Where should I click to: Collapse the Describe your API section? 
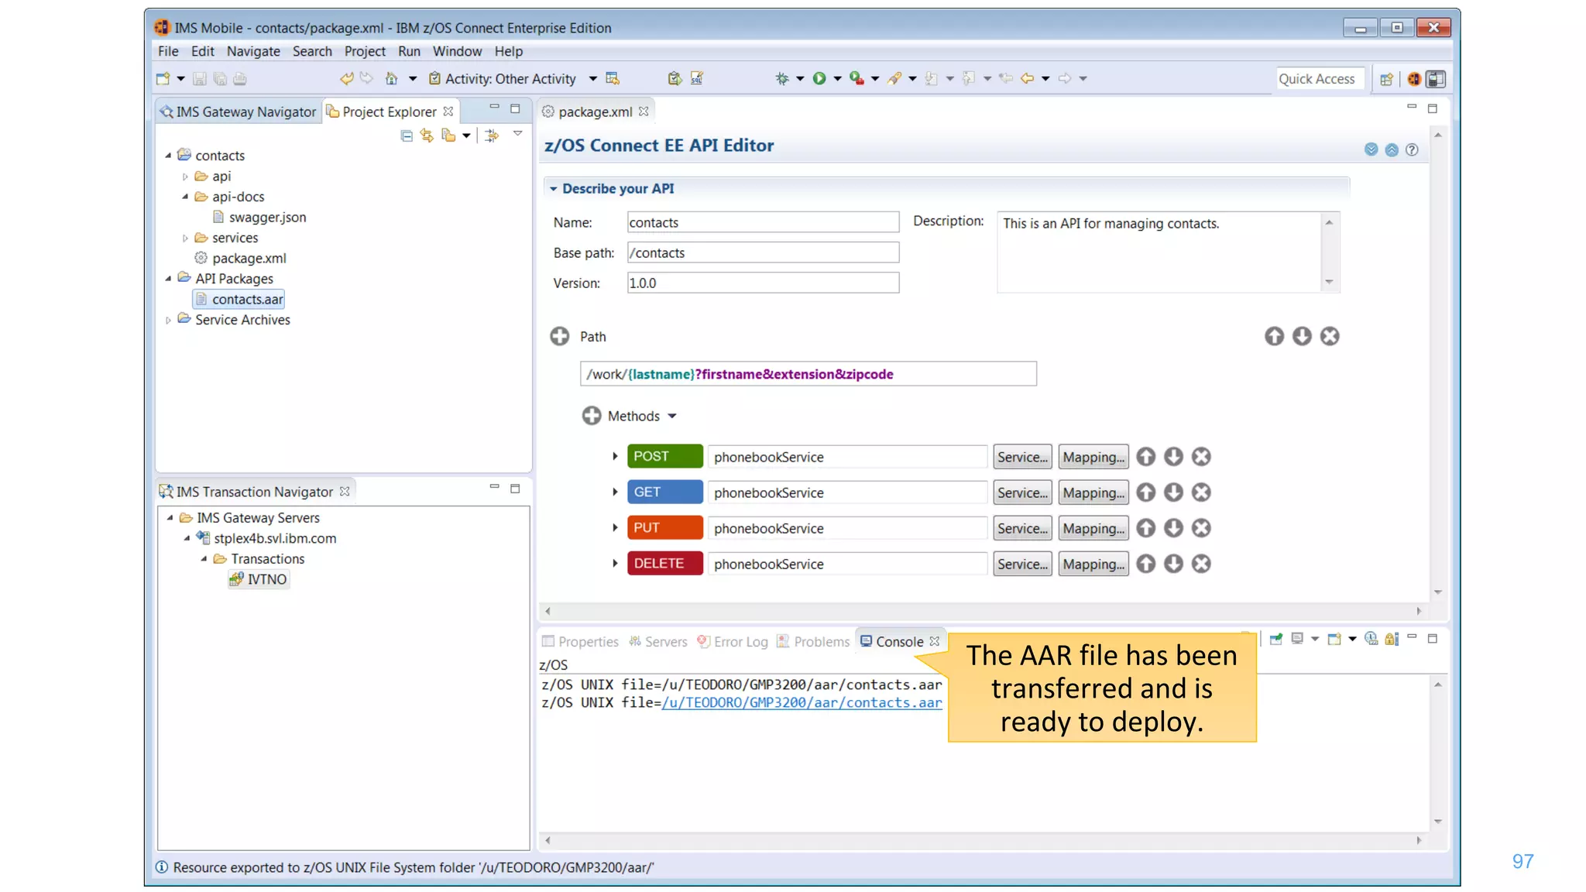click(553, 188)
